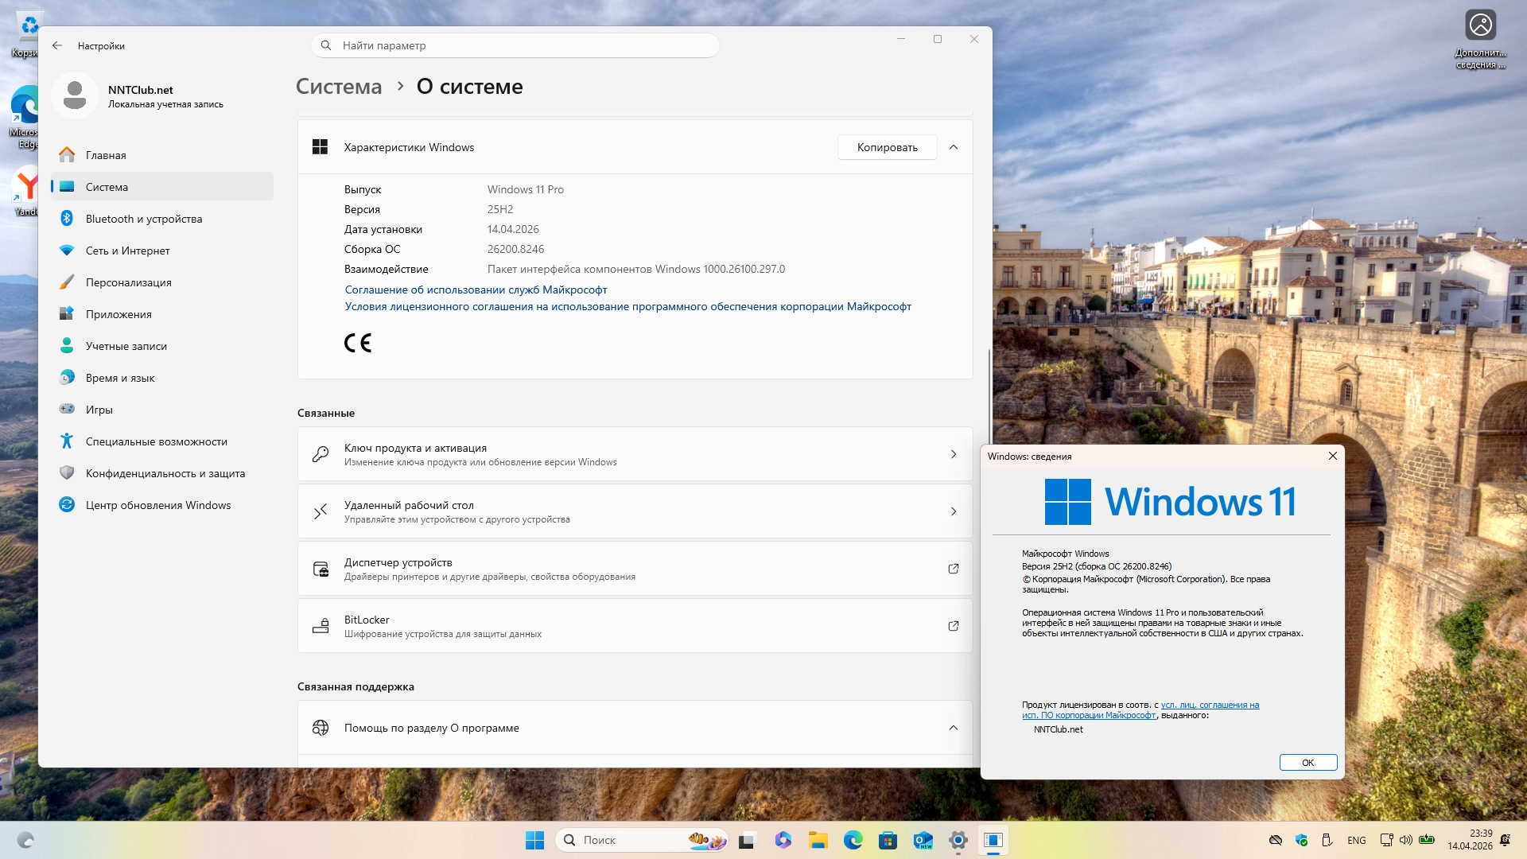The width and height of the screenshot is (1527, 859).
Task: Open Bluetooth и устройства settings section
Action: click(x=143, y=219)
